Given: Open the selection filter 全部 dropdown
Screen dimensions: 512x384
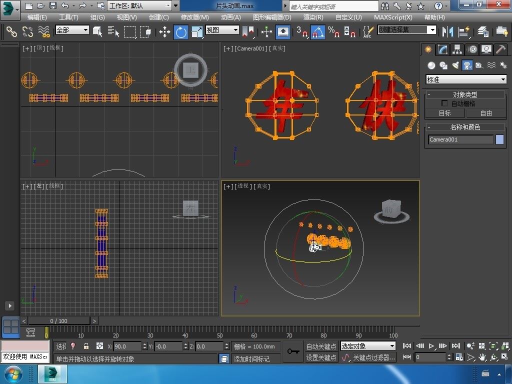Looking at the screenshot, I should (72, 30).
